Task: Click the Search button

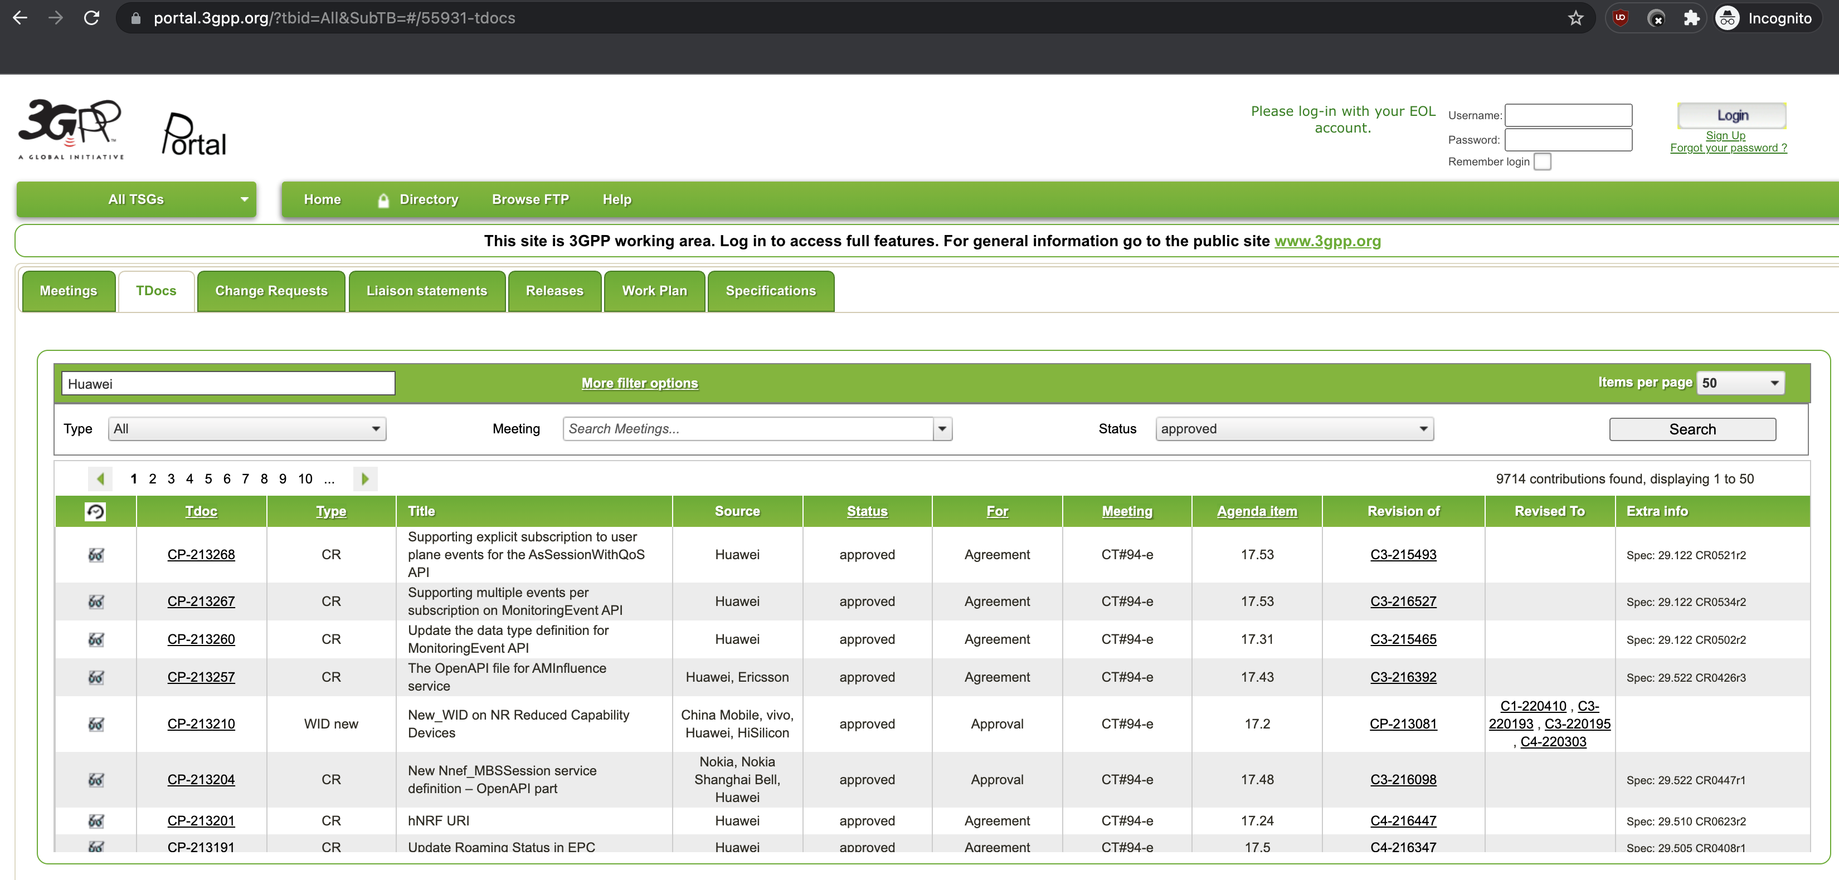Action: coord(1692,429)
